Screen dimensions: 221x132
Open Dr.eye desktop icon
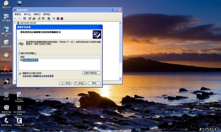[x=6, y=96]
